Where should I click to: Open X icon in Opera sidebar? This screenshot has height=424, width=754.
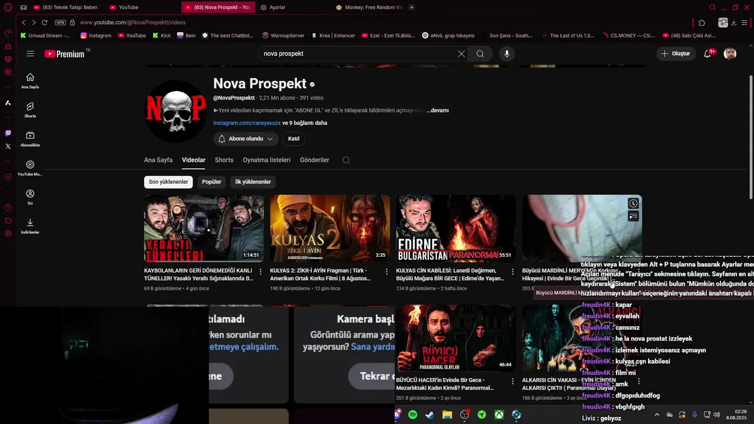pos(8,146)
